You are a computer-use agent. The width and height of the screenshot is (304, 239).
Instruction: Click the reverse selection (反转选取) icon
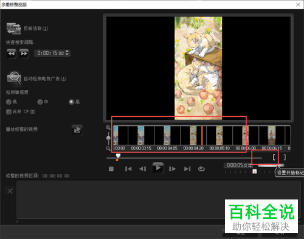click(14, 29)
